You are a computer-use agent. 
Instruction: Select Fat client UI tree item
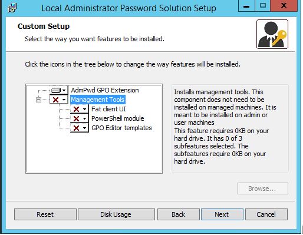point(108,109)
